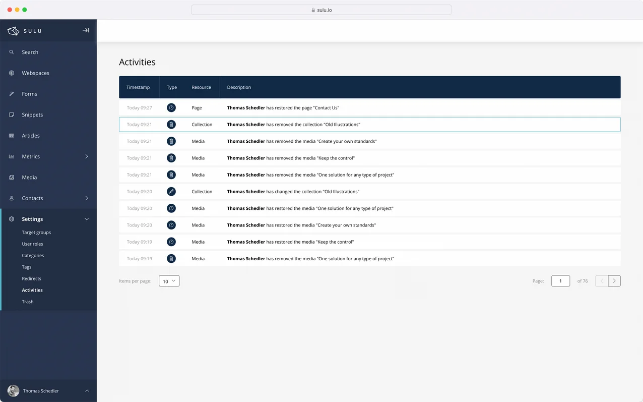Expand the Metrics submenu chevron
643x402 pixels.
point(86,157)
